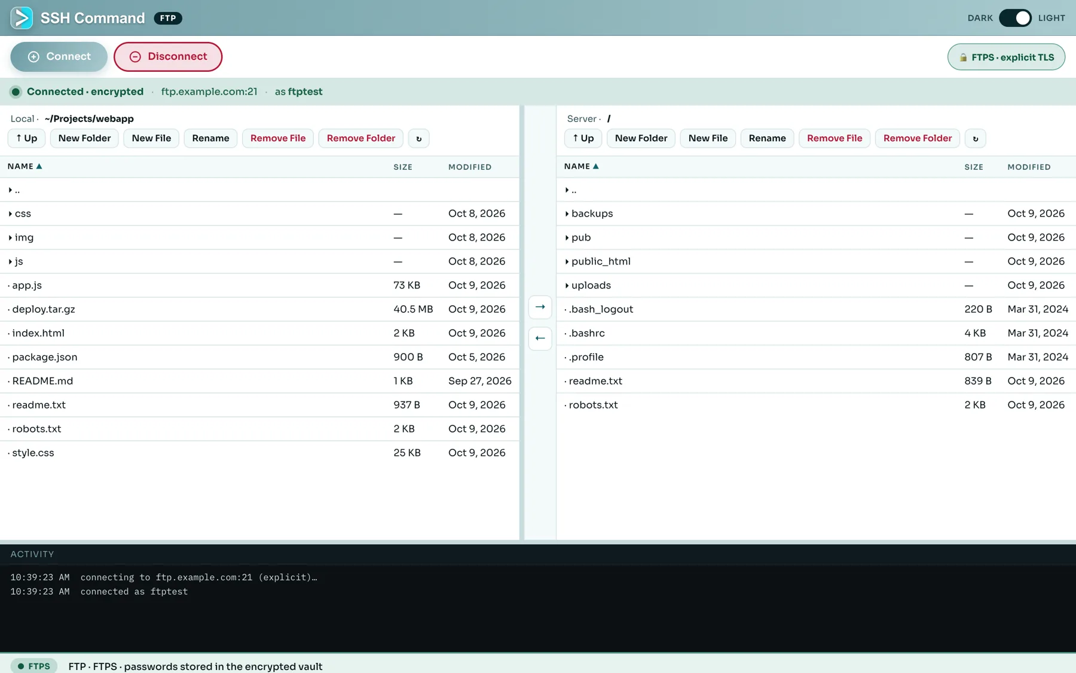This screenshot has height=673, width=1076.
Task: Toggle the Dark/Light theme switch
Action: [x=1015, y=18]
